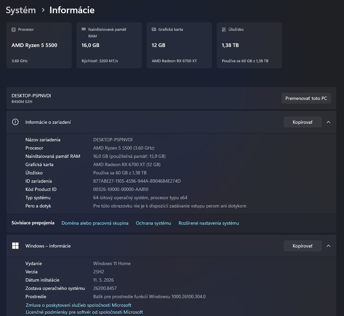This screenshot has width=344, height=316.
Task: Click Kopírovať button for Windows information
Action: [303, 246]
